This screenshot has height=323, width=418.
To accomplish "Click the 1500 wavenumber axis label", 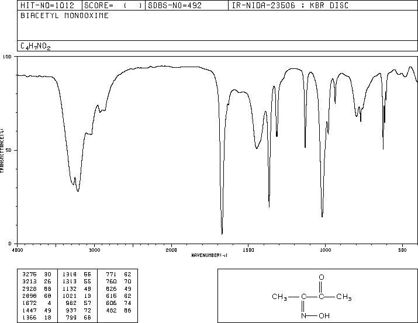I will [x=248, y=250].
